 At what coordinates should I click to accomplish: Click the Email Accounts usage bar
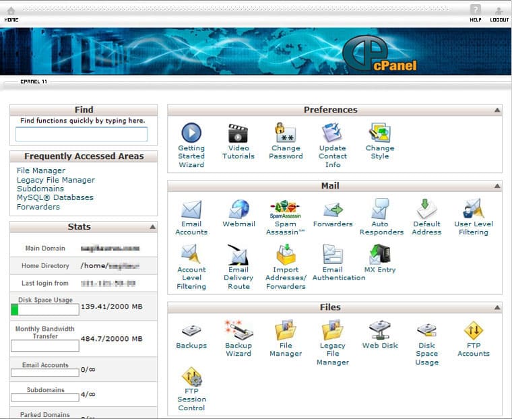tap(44, 373)
